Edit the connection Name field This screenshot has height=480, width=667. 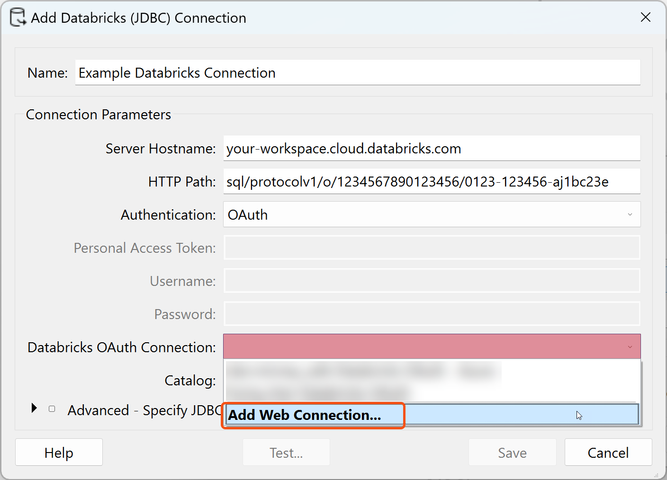pos(358,72)
